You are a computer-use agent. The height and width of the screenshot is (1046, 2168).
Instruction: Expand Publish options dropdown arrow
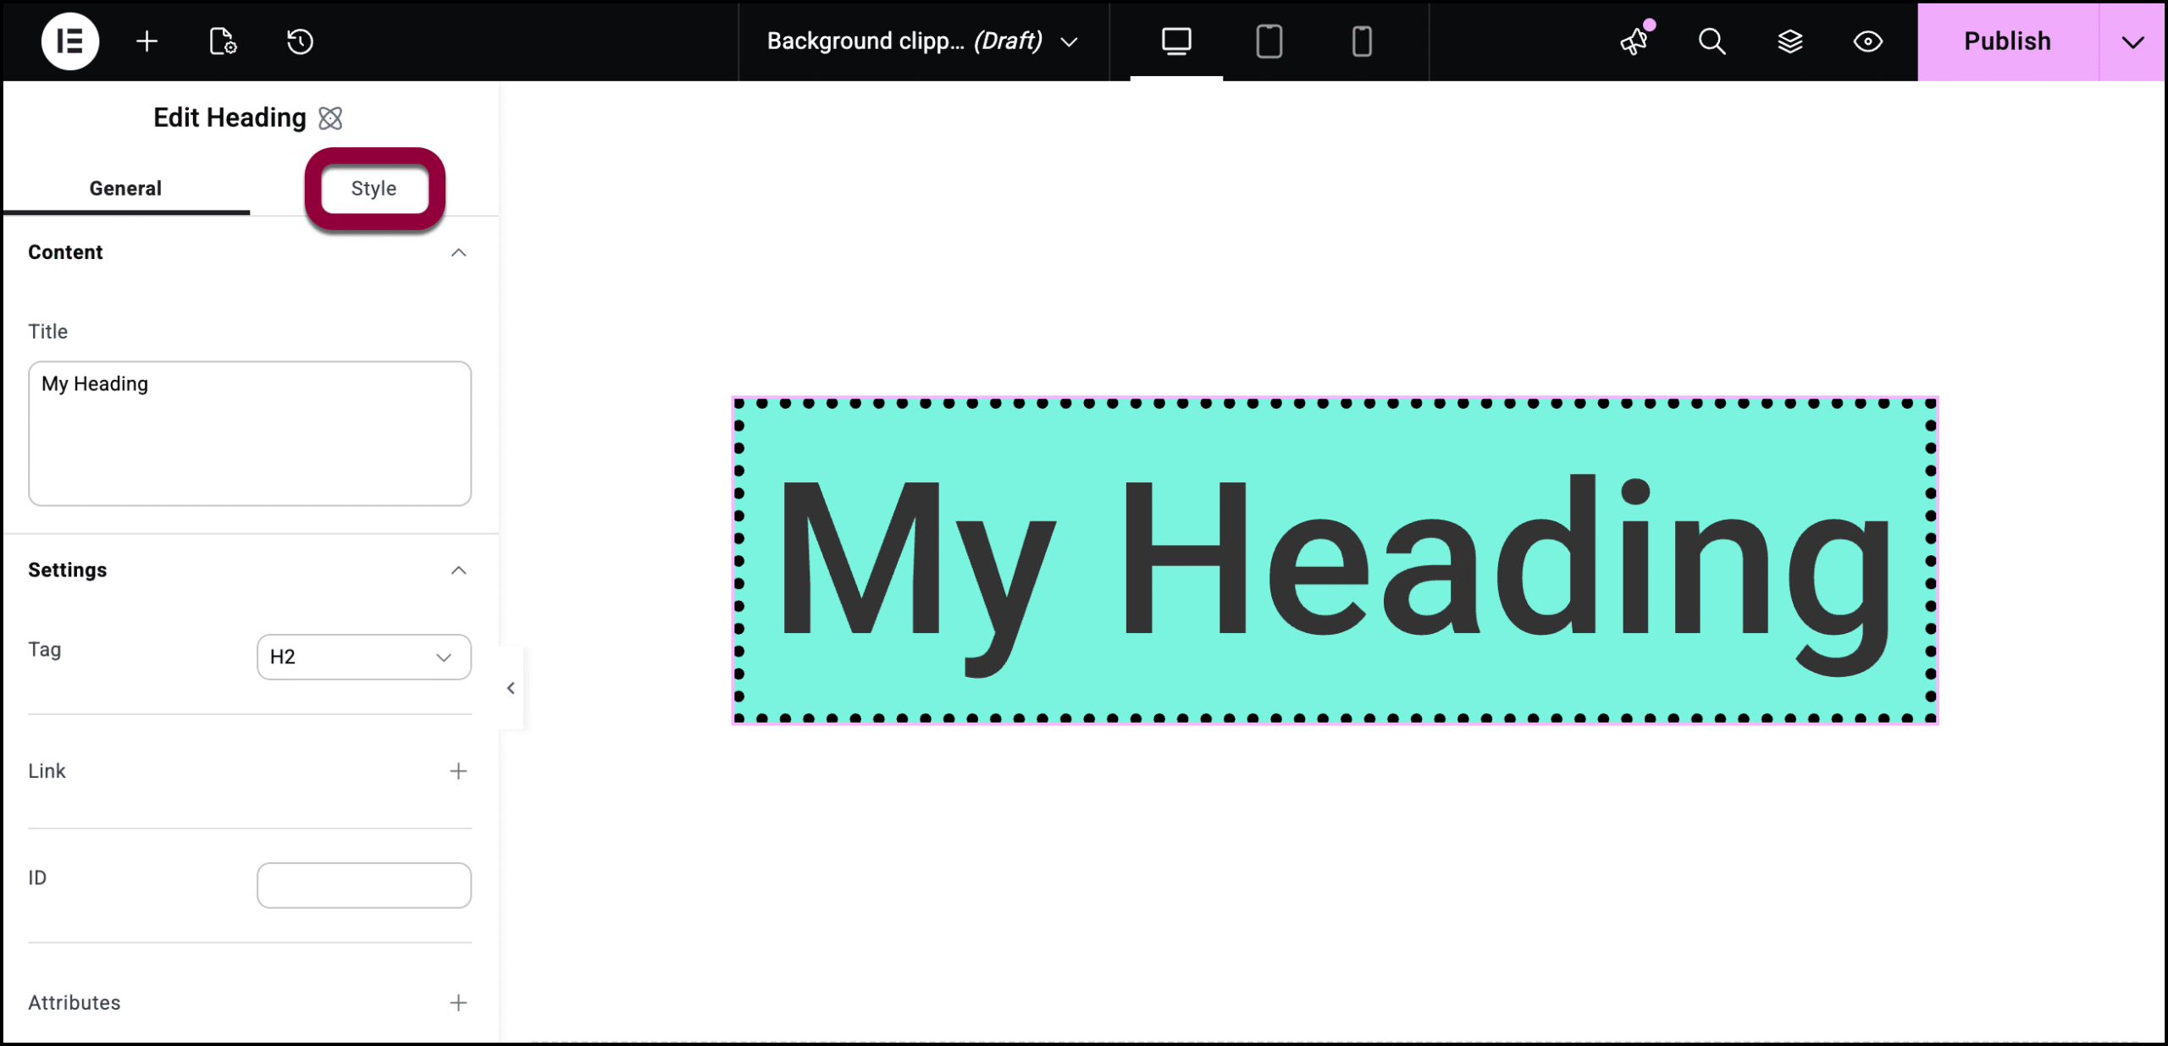pos(2132,41)
